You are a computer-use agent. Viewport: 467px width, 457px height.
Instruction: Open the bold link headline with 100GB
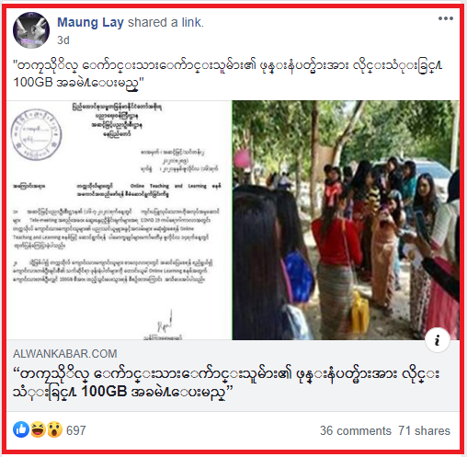click(x=226, y=383)
